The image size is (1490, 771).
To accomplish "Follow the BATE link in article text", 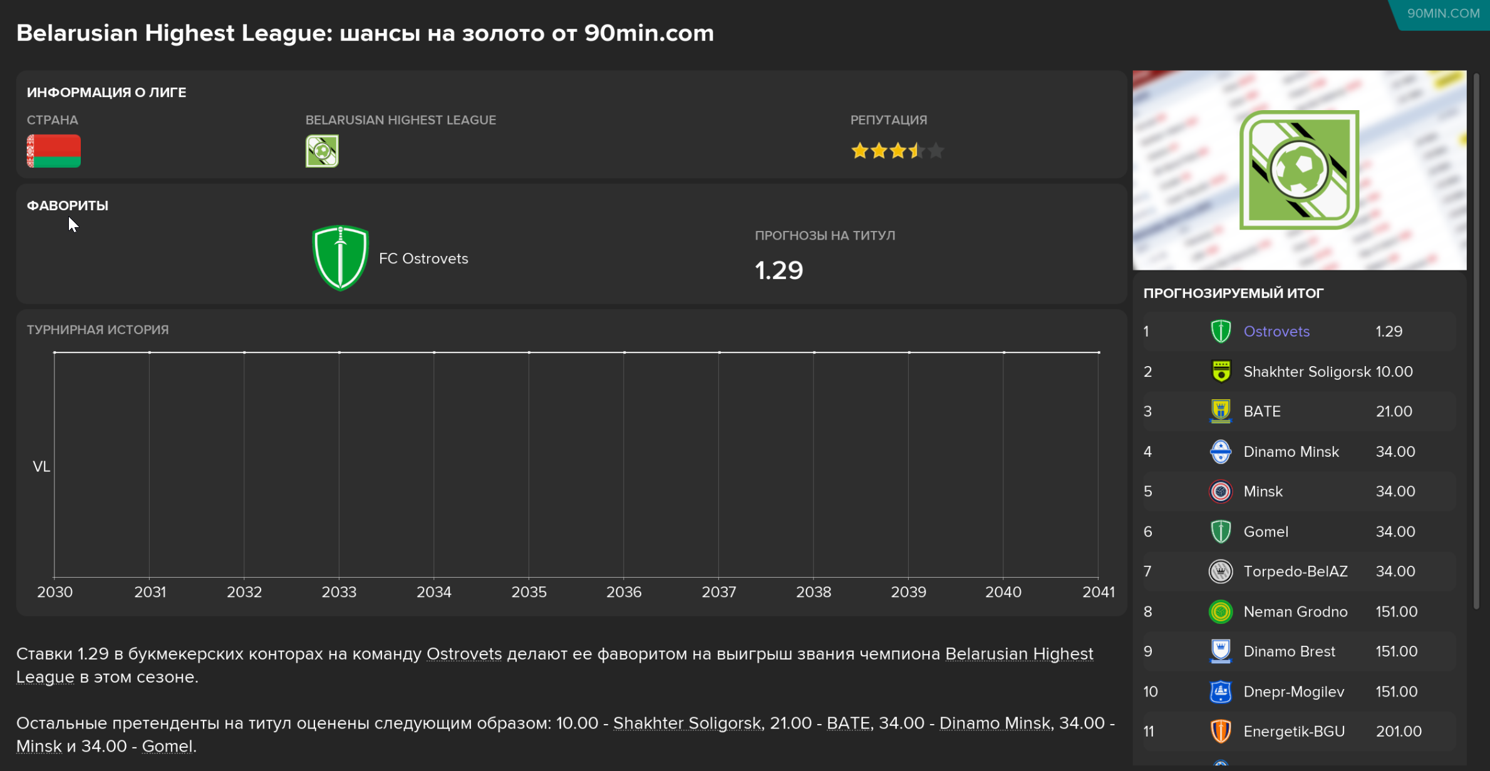I will click(849, 723).
